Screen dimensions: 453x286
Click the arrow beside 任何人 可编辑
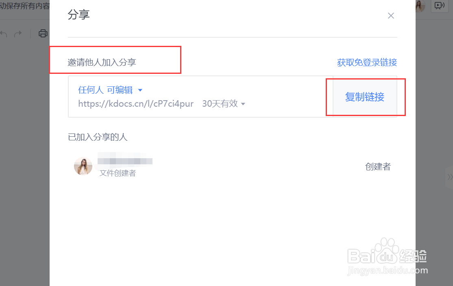140,90
